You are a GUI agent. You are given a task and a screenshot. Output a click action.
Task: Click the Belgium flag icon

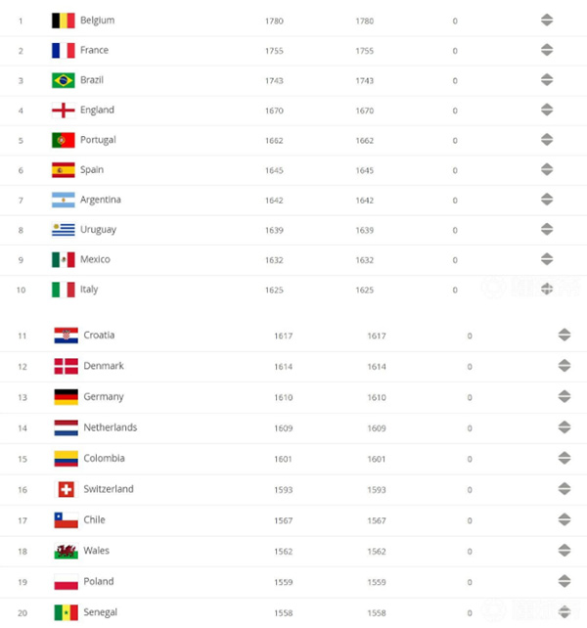coord(63,20)
